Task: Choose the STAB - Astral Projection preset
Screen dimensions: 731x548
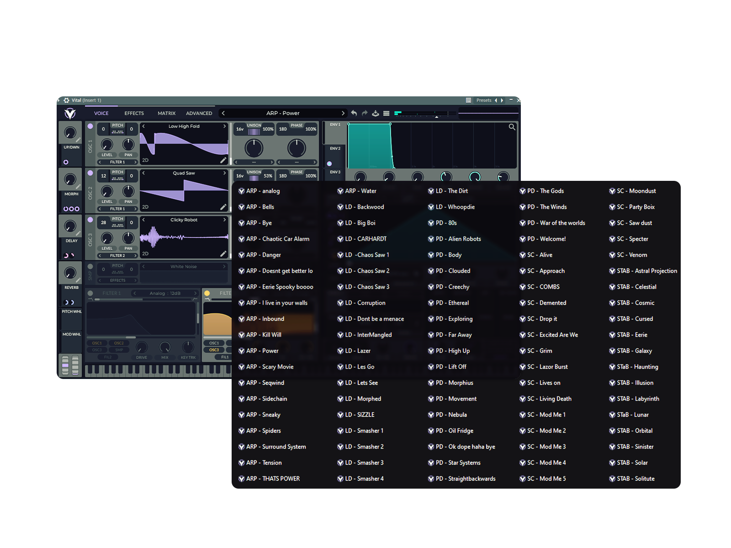Action: 646,271
